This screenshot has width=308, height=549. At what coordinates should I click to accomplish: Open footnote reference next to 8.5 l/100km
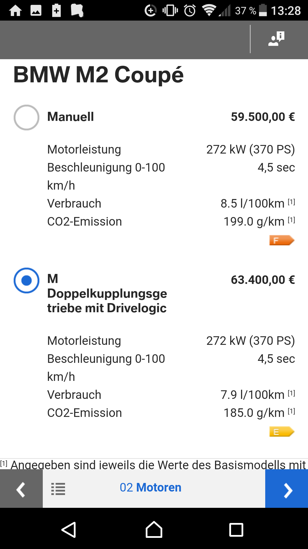[x=291, y=202]
